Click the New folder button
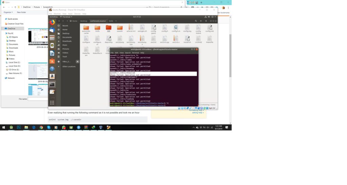 [21, 12]
